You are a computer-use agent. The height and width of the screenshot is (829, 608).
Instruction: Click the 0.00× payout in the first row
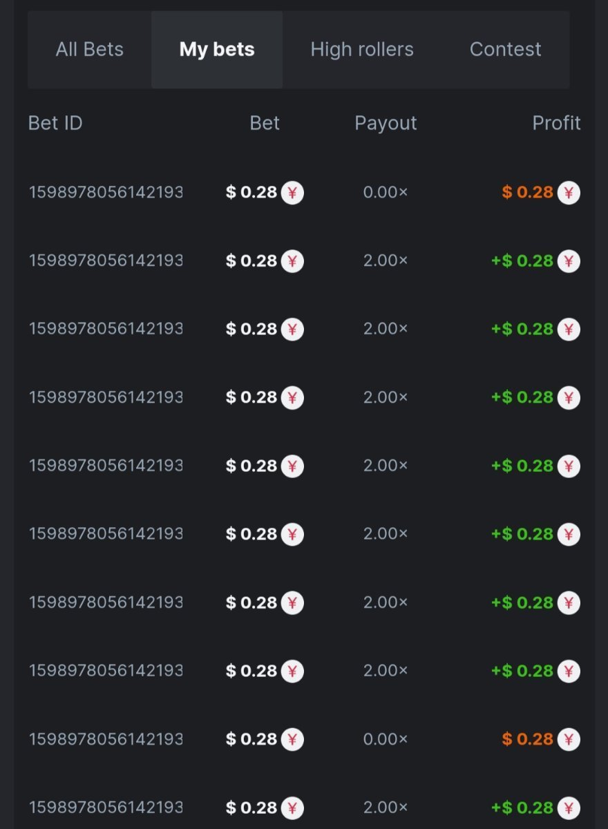(x=386, y=192)
